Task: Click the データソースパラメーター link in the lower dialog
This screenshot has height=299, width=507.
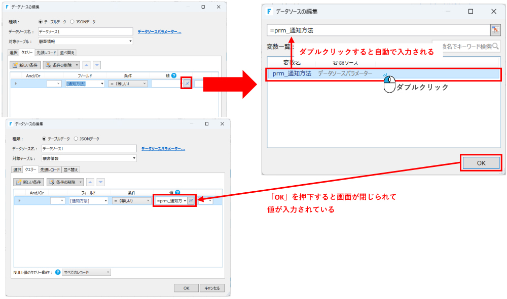Action: [x=163, y=149]
